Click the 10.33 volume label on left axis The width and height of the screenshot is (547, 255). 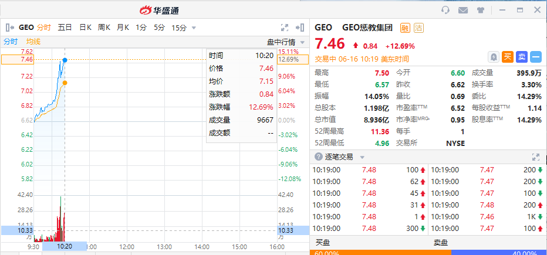click(18, 230)
